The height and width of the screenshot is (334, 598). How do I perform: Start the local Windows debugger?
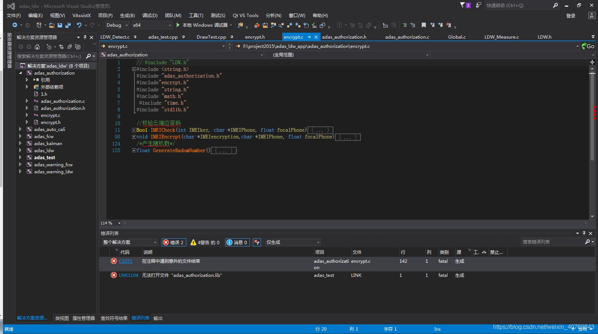click(x=178, y=25)
